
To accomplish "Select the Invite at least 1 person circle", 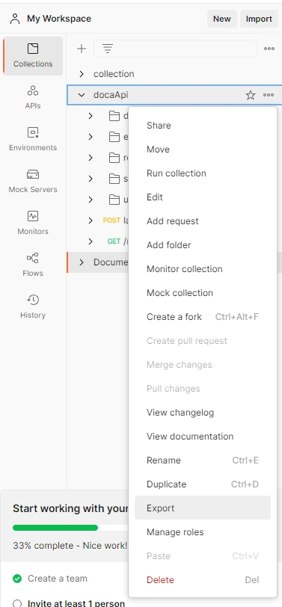I will (x=17, y=603).
